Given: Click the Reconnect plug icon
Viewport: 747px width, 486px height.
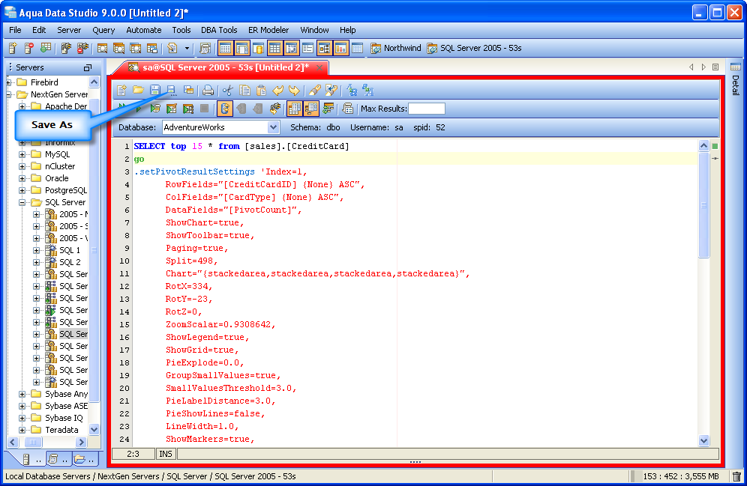Looking at the screenshot, I should point(275,109).
